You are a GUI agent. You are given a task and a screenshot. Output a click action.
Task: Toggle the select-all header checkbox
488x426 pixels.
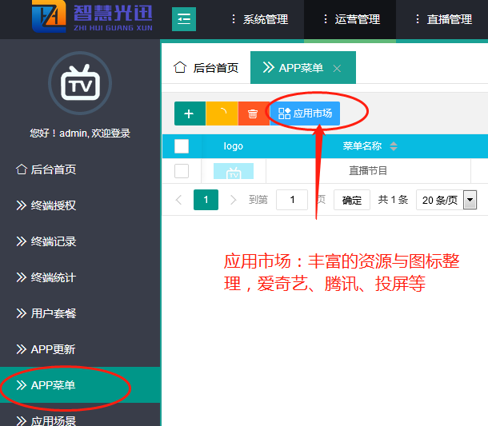[x=182, y=146]
